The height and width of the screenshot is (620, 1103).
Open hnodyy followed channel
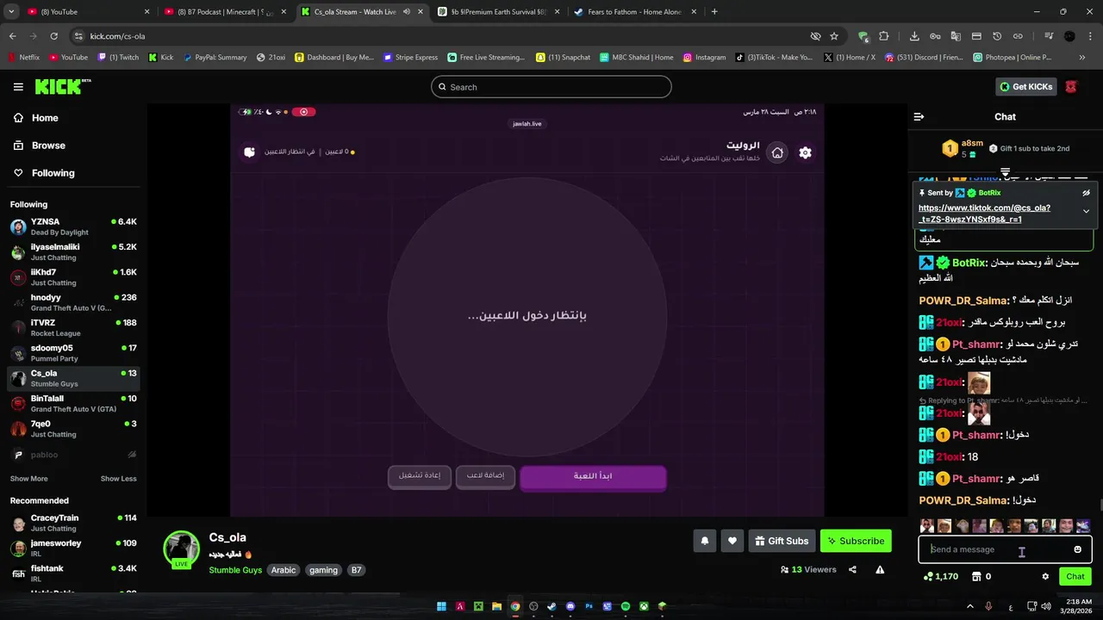click(73, 302)
